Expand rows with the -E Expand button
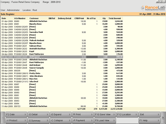The height and width of the screenshot is (124, 166). coord(60,114)
